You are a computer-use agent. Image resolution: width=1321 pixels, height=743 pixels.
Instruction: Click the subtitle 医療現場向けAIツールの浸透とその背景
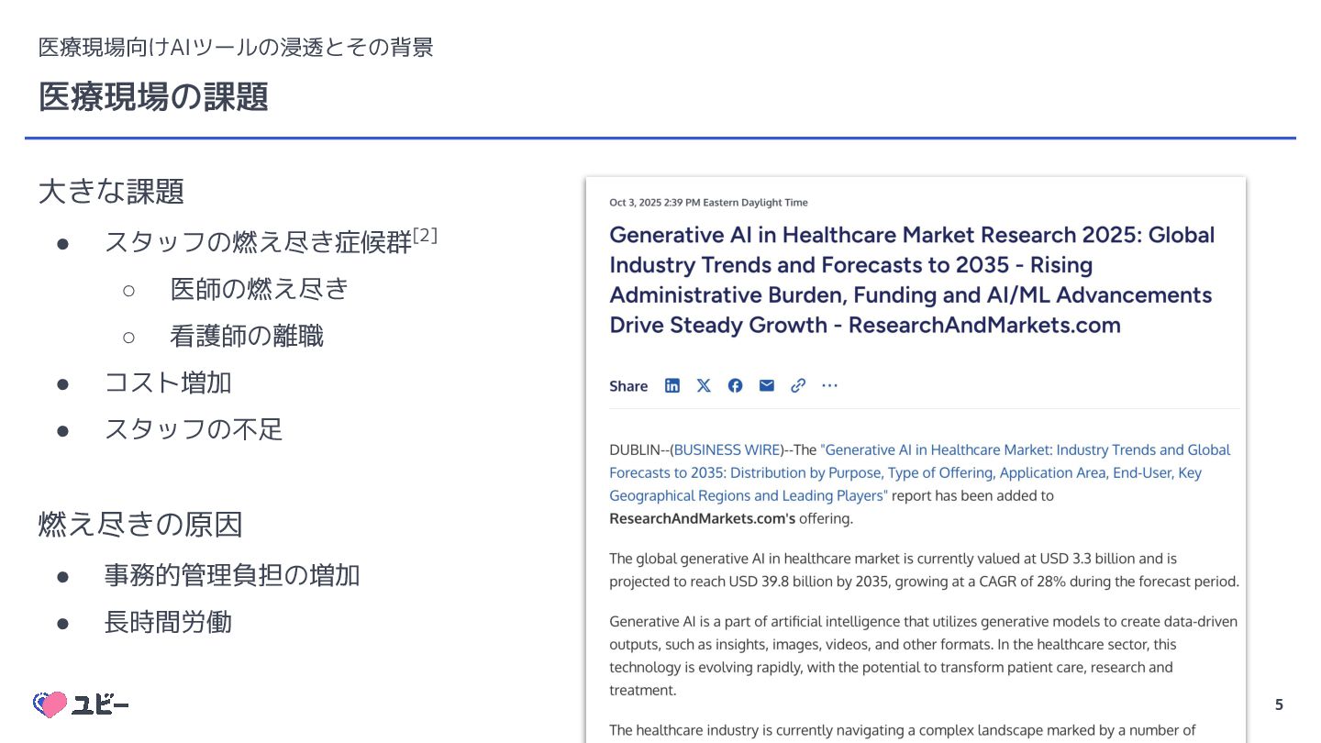[236, 47]
